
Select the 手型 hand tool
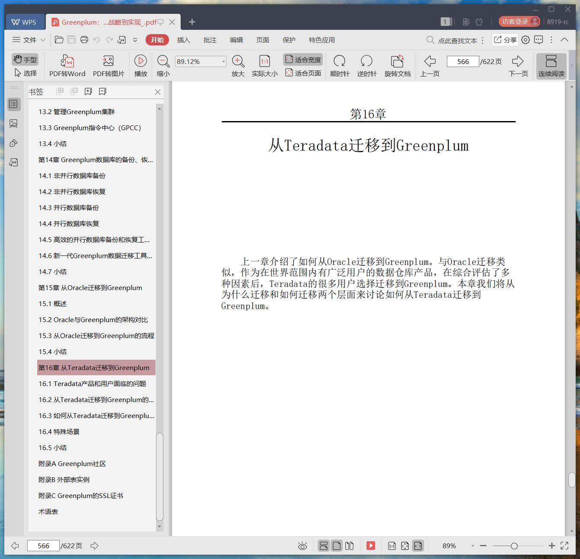25,59
